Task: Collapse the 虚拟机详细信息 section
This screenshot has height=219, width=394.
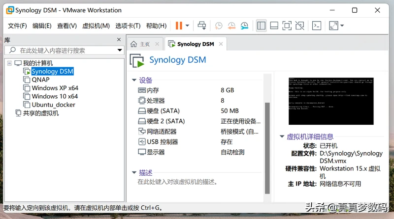Action: pyautogui.click(x=282, y=137)
